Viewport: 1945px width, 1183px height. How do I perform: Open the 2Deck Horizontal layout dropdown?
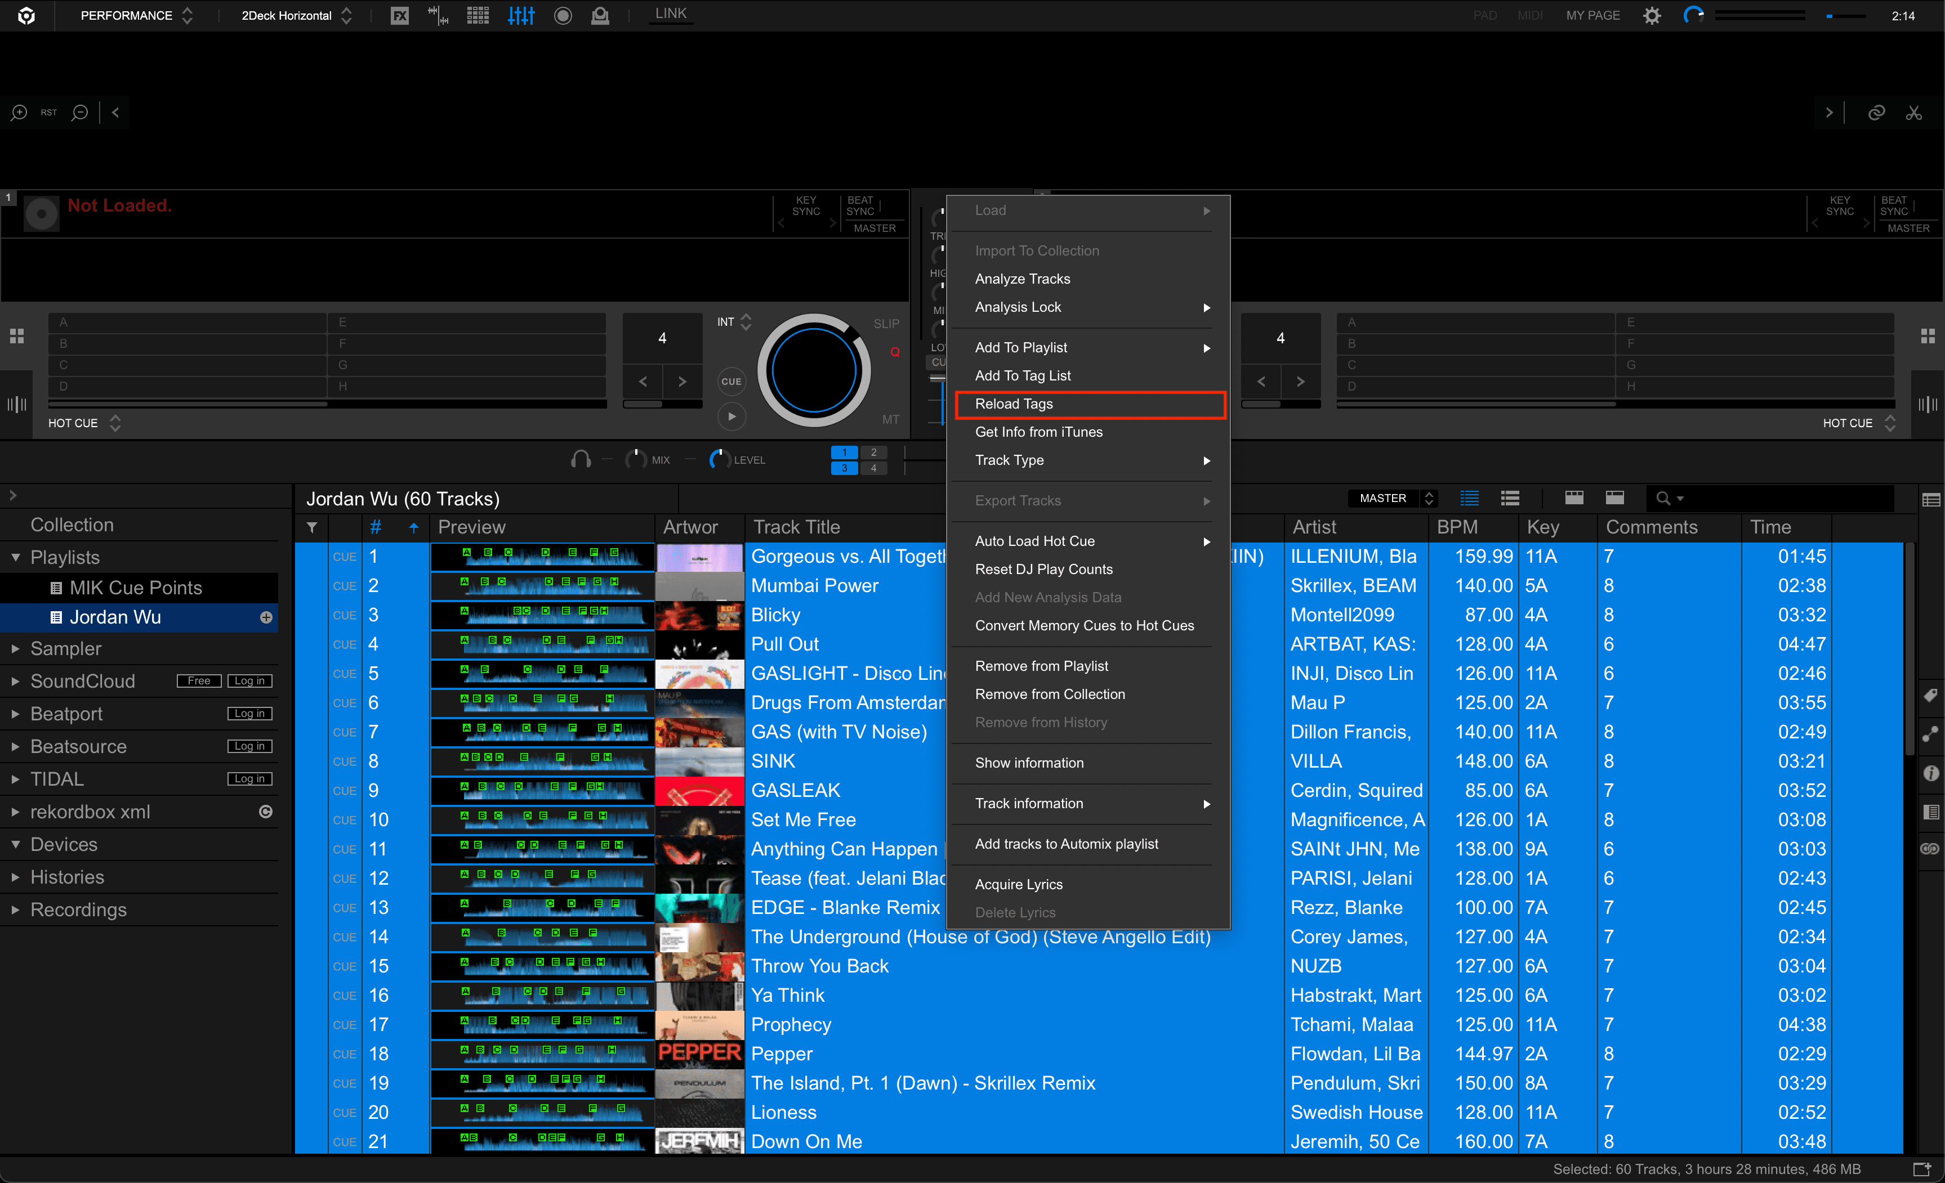tap(296, 15)
